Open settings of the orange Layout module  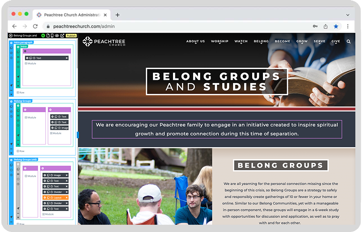[45, 198]
